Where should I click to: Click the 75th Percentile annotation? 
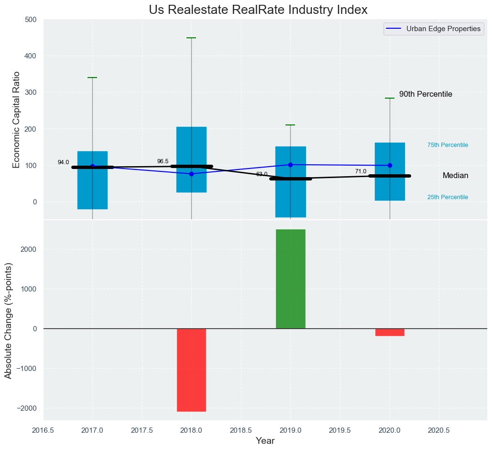(448, 145)
